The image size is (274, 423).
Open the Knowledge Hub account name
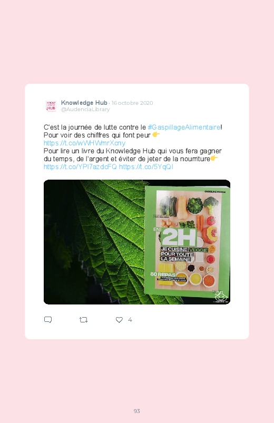tap(84, 103)
